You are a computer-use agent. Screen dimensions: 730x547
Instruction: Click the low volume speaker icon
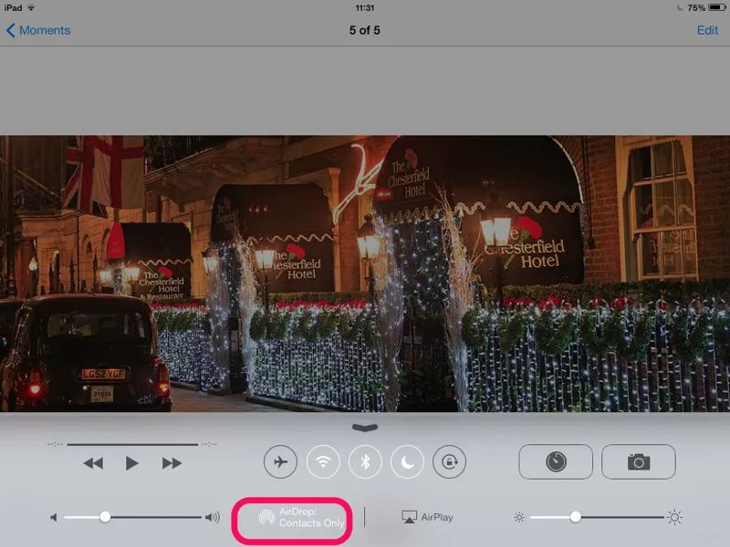pyautogui.click(x=54, y=517)
